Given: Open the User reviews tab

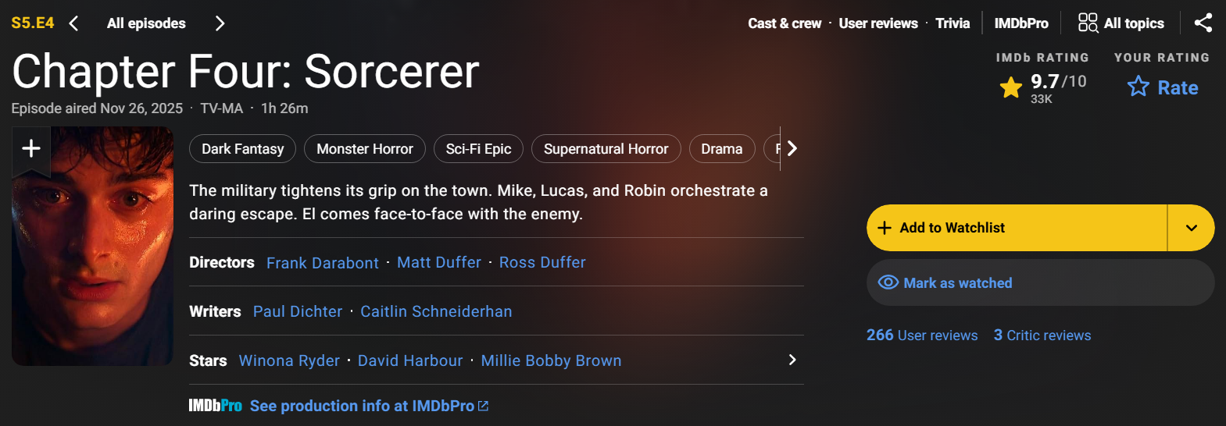Looking at the screenshot, I should pos(878,23).
